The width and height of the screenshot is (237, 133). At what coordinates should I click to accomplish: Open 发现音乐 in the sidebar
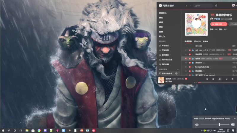click(x=163, y=13)
